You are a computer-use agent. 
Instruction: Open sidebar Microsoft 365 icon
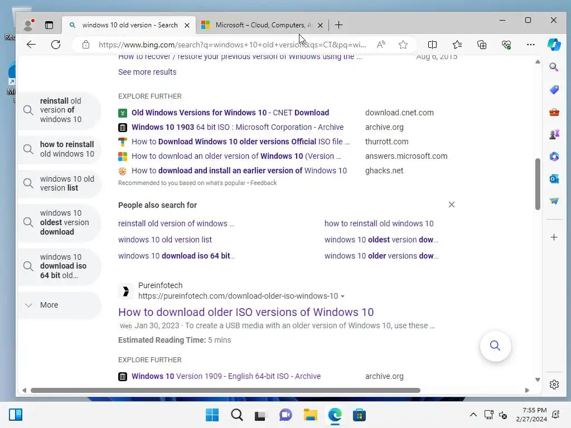(x=554, y=157)
